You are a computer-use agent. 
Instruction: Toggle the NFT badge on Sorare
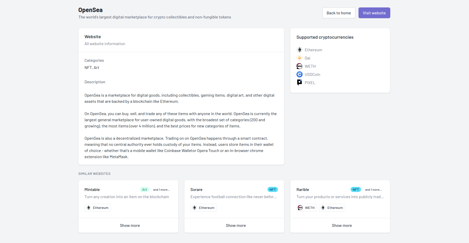[x=273, y=189]
